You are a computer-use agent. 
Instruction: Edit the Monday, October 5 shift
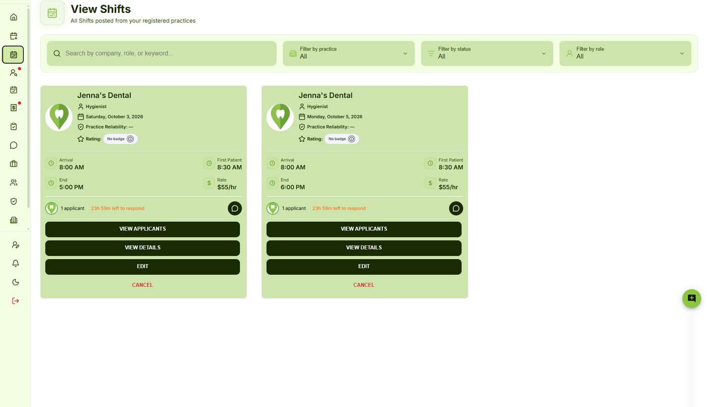[364, 267]
